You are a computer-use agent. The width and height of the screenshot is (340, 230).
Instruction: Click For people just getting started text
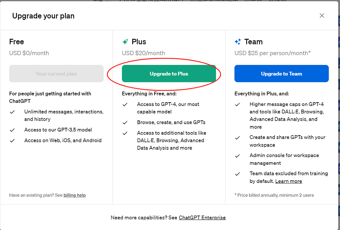tap(50, 97)
